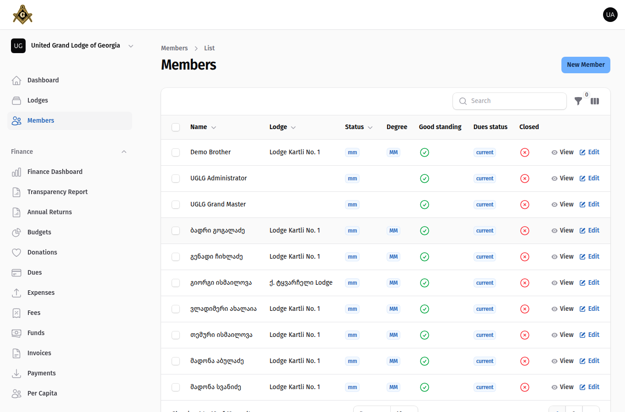
Task: Select the ბადრი გოგალაძე row checkbox
Action: click(x=176, y=231)
